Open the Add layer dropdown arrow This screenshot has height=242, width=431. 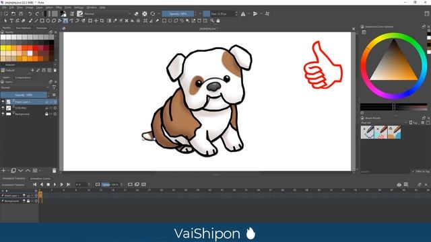8,171
